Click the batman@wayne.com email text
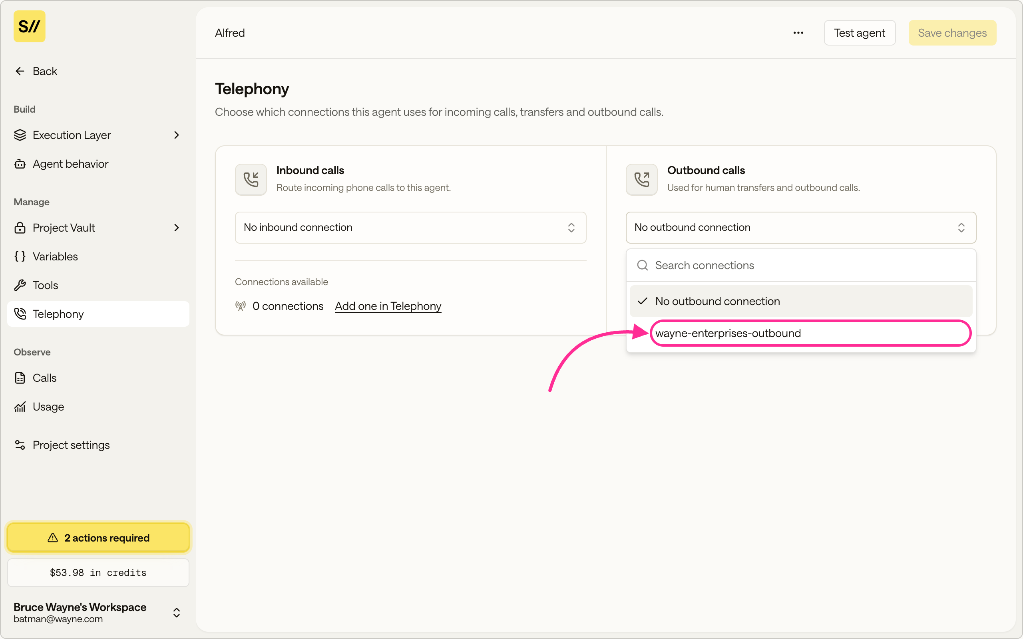The image size is (1023, 639). coord(58,619)
